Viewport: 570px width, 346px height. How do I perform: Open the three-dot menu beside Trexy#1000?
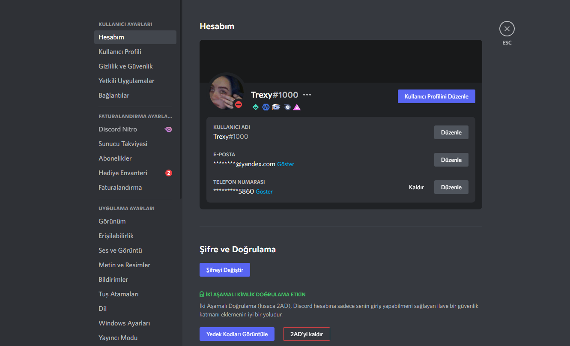coord(307,95)
